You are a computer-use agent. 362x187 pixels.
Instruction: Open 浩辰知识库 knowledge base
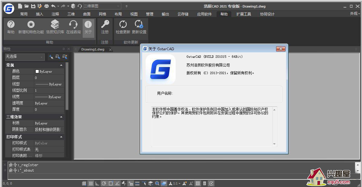point(55,27)
